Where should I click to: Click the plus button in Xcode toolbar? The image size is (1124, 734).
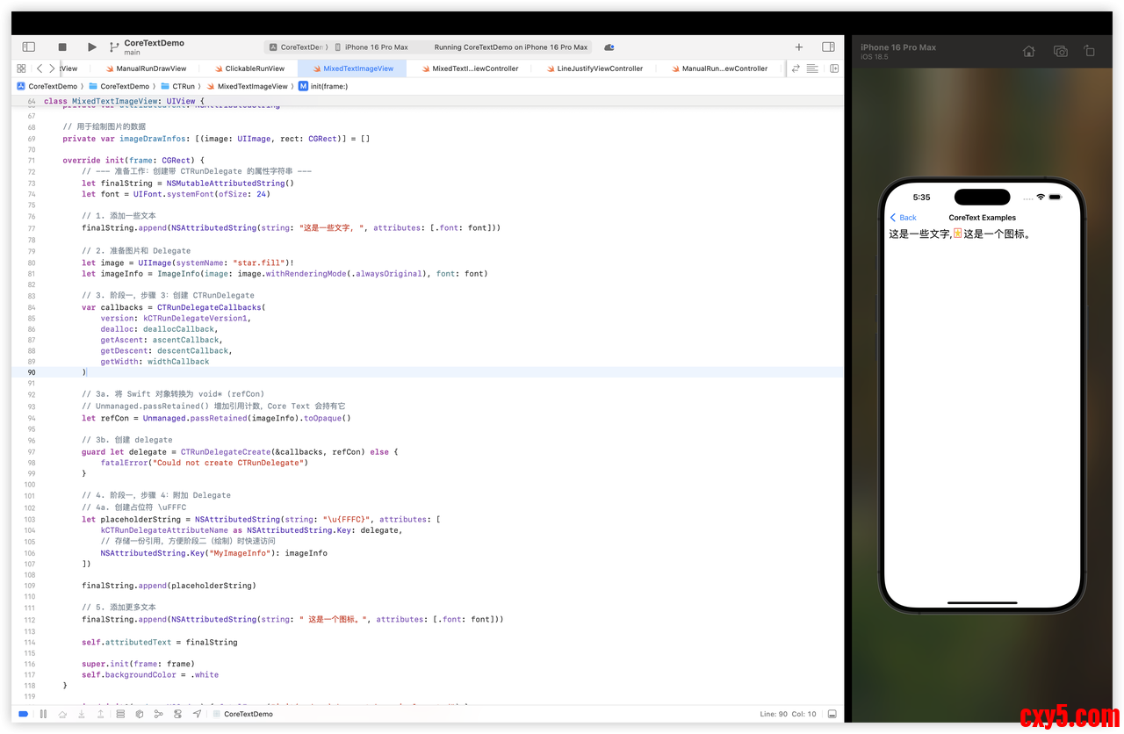click(798, 47)
